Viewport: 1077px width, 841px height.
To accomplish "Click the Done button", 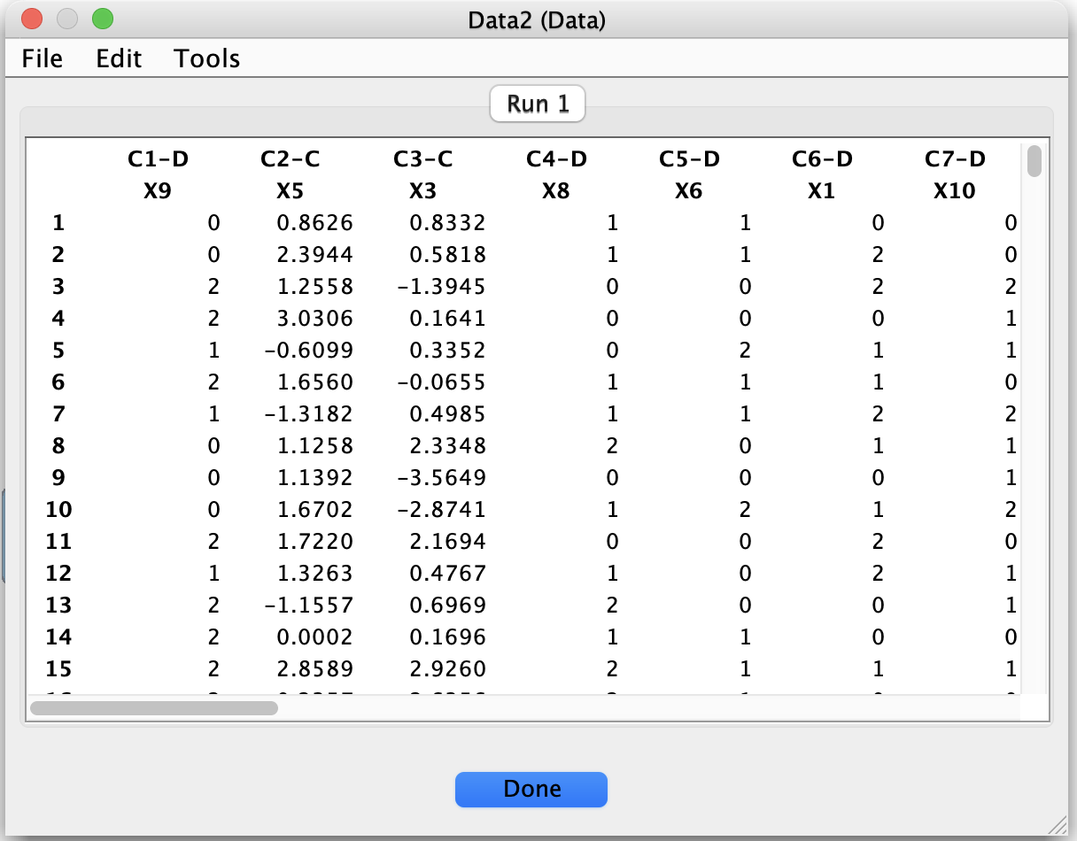I will click(531, 789).
